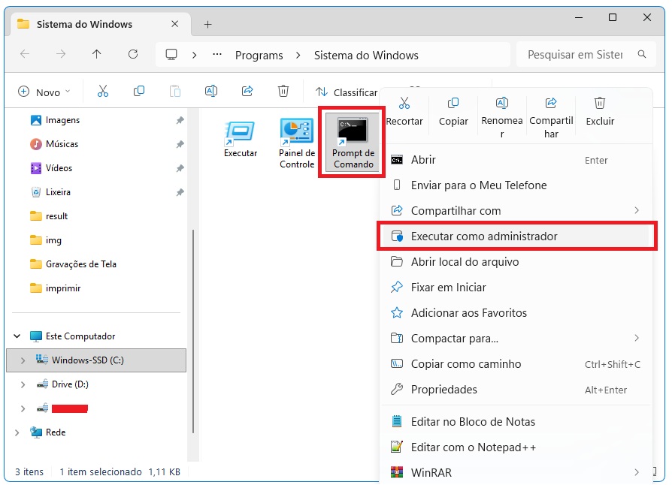Open the Novo dropdown menu
This screenshot has height=485, width=672.
pos(44,92)
